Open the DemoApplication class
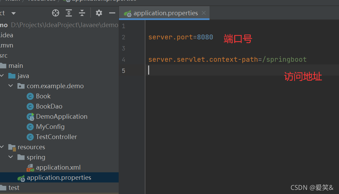339x194 pixels. [61, 117]
